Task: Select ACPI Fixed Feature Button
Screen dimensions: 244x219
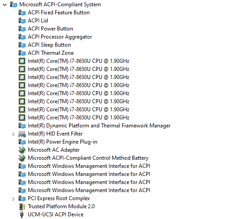Action: [x=59, y=13]
